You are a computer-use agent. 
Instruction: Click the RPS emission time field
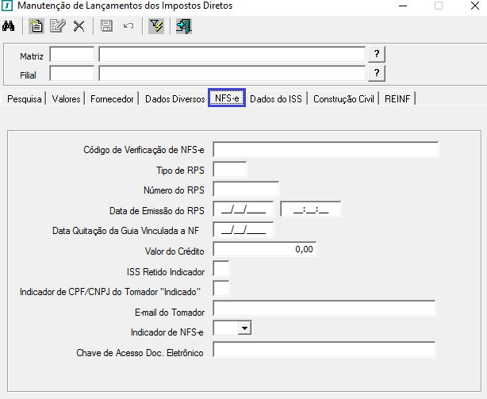pos(311,209)
